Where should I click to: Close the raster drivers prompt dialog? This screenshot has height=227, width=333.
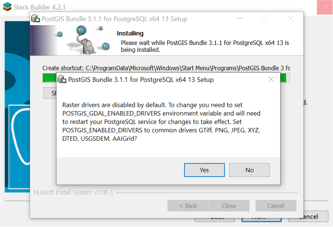(271, 79)
